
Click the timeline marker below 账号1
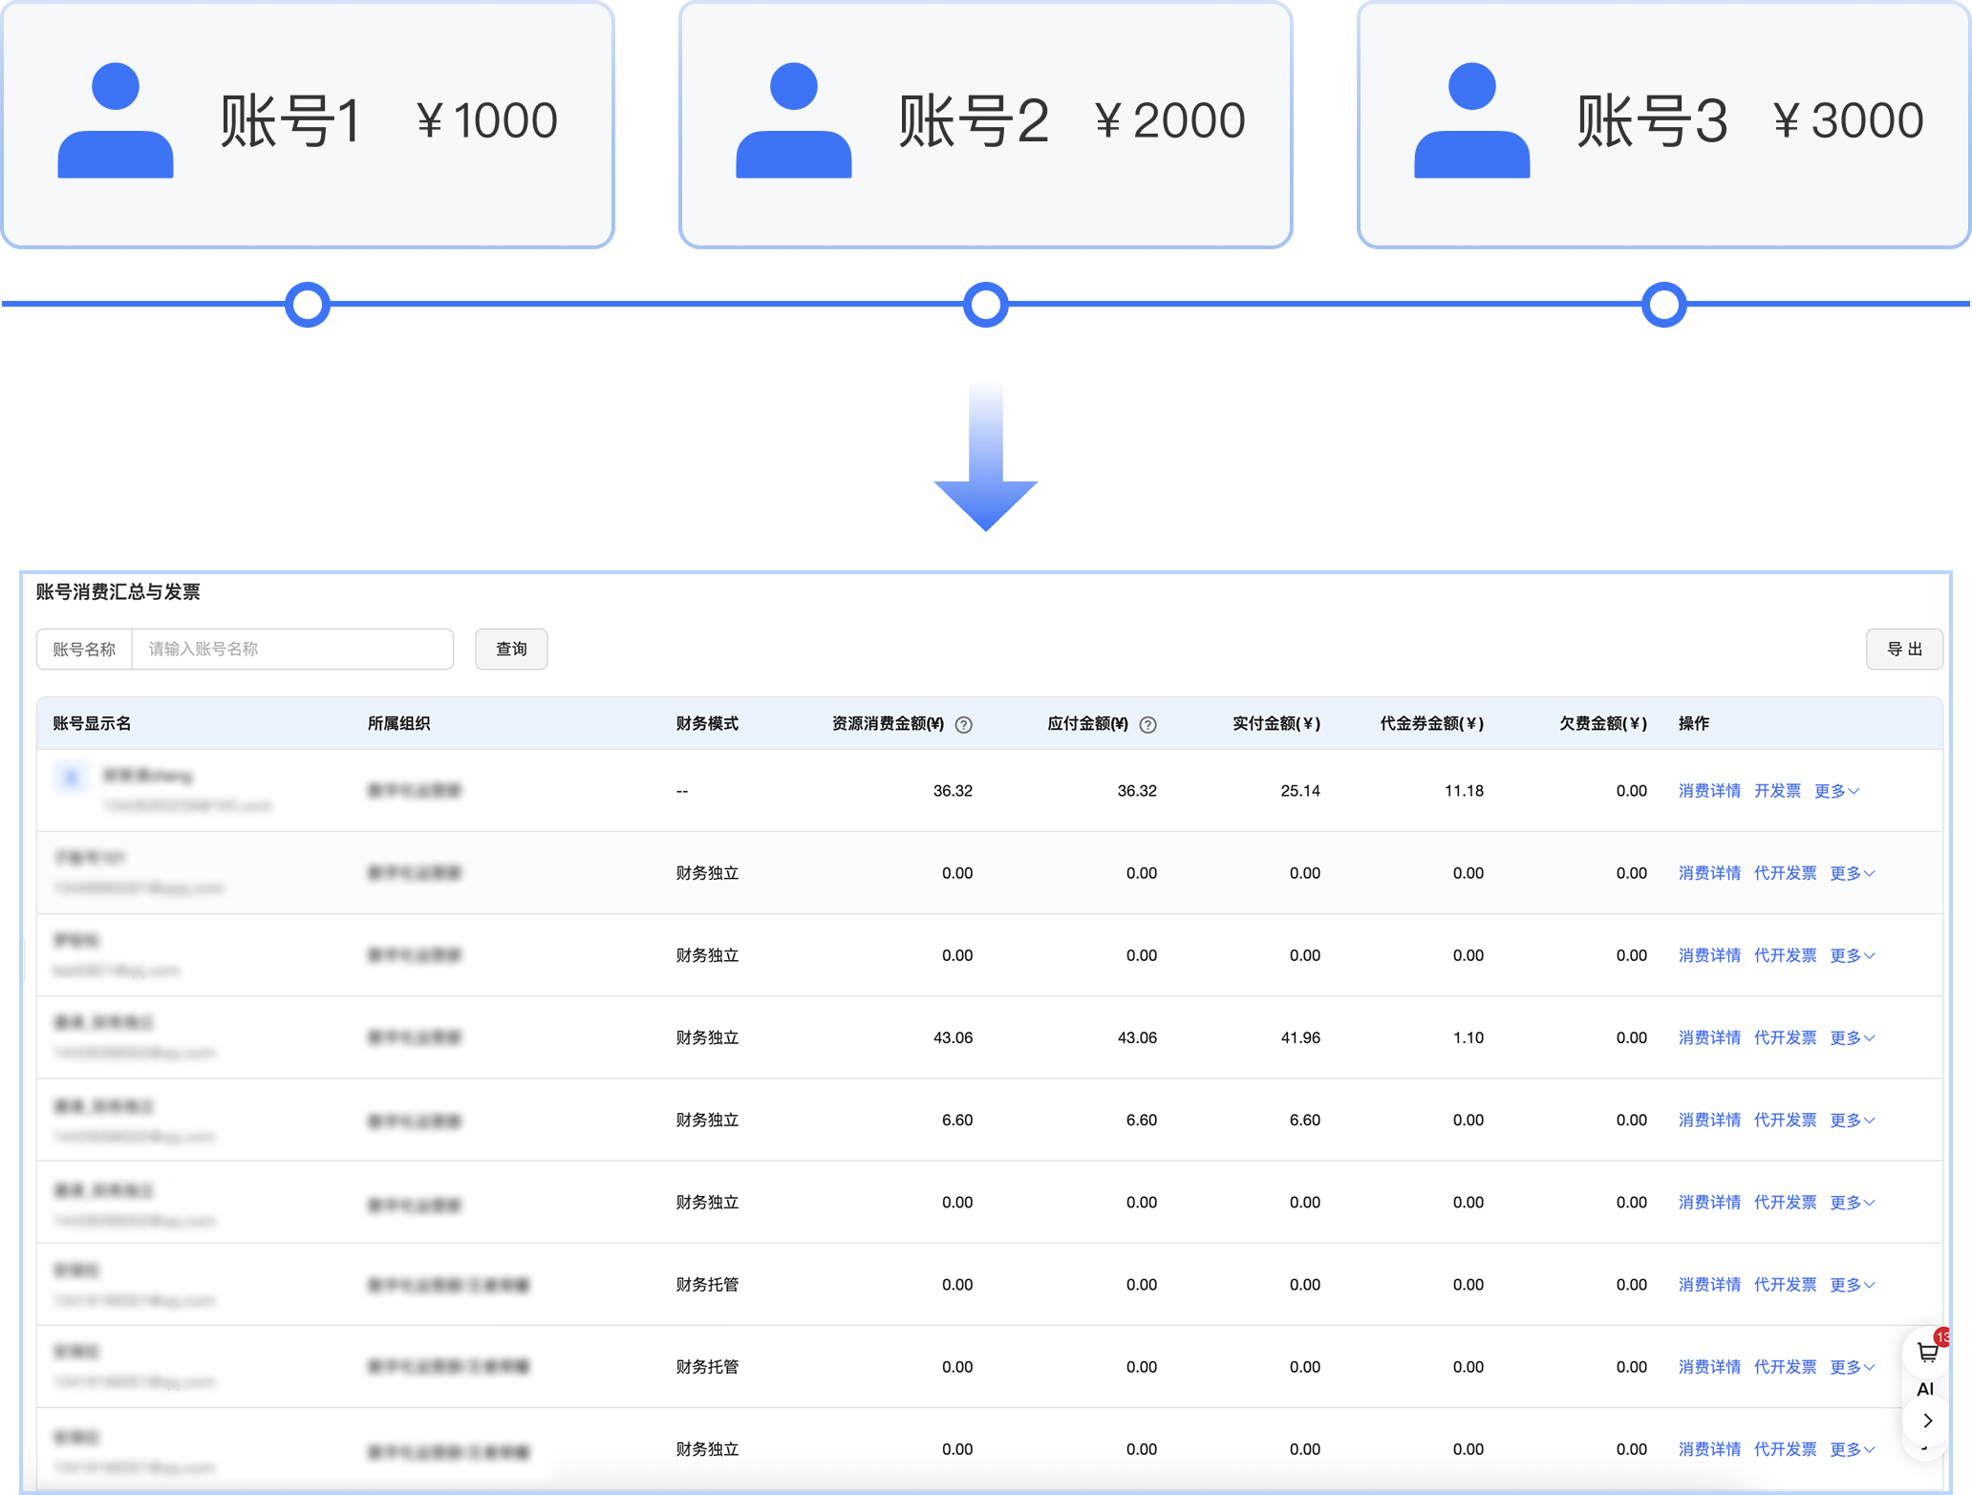coord(308,305)
